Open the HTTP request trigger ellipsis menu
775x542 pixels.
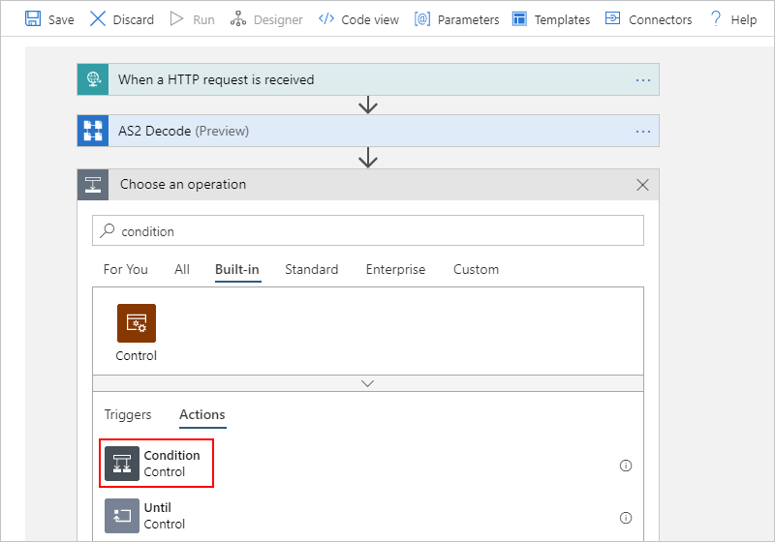tap(643, 79)
